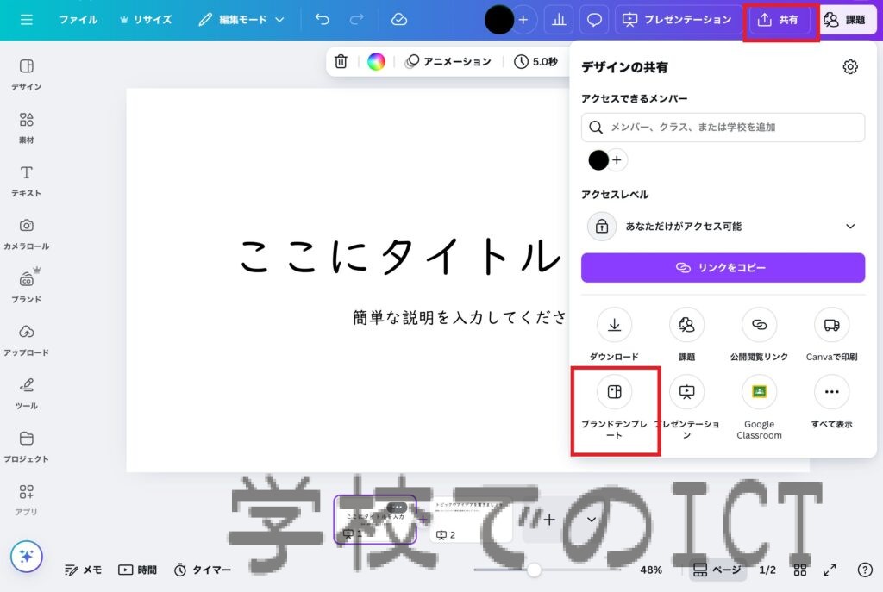
Task: Click the リンクをコピー copy link button
Action: click(x=723, y=267)
